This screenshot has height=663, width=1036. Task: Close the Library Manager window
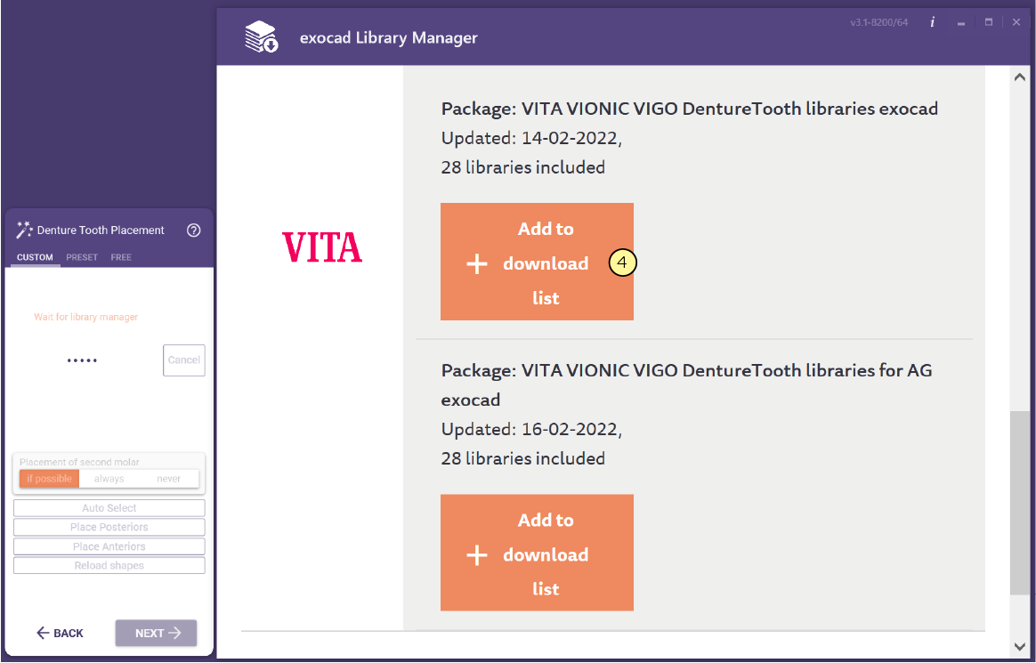click(1016, 22)
